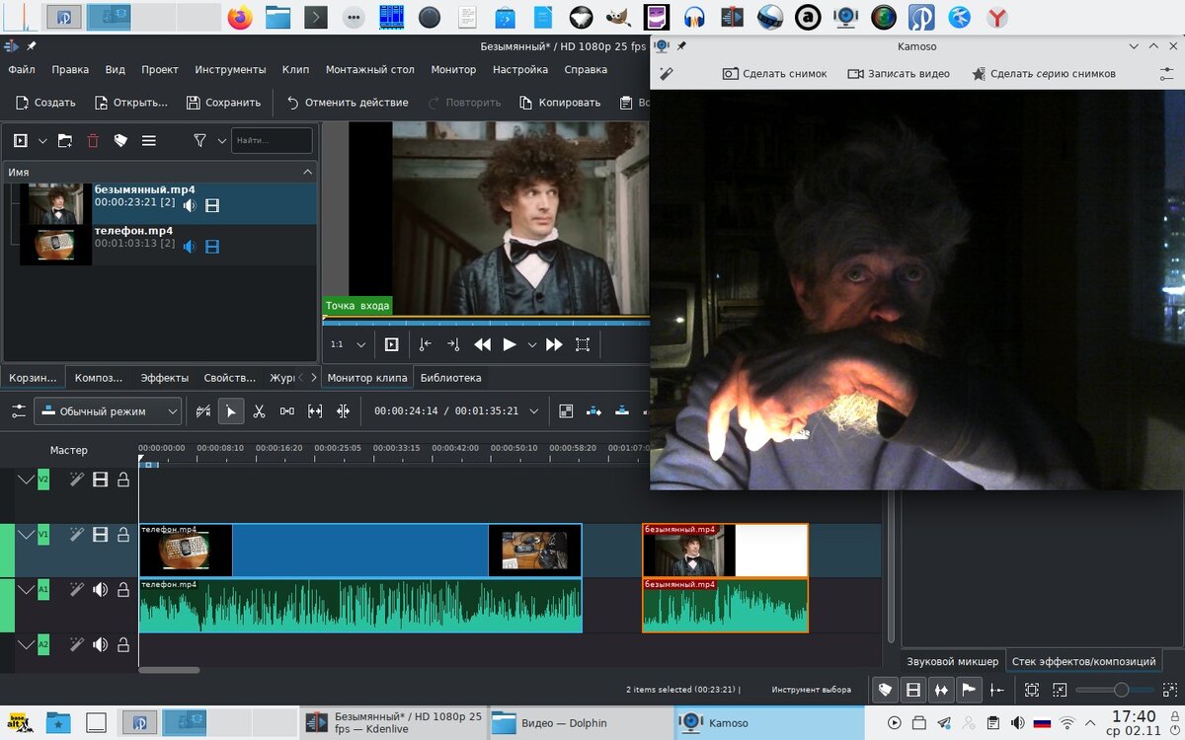Set zone out point in clip monitor
Image resolution: width=1185 pixels, height=740 pixels.
453,344
